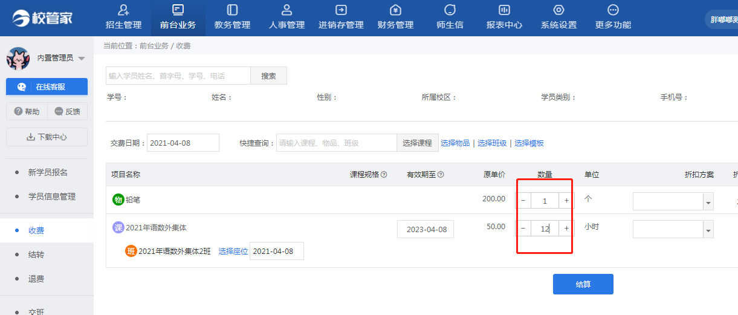Click the administrator avatar picture
The width and height of the screenshot is (738, 315).
pyautogui.click(x=18, y=58)
